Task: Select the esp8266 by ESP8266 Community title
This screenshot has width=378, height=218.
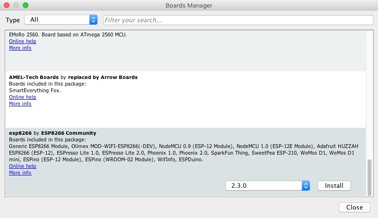Action: tap(53, 133)
